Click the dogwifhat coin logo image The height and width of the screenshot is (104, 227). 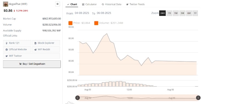click(x=6, y=4)
